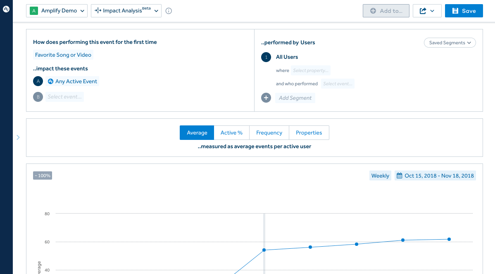Select the Properties measurement tab
Viewport: 495px width, 274px height.
pyautogui.click(x=309, y=133)
